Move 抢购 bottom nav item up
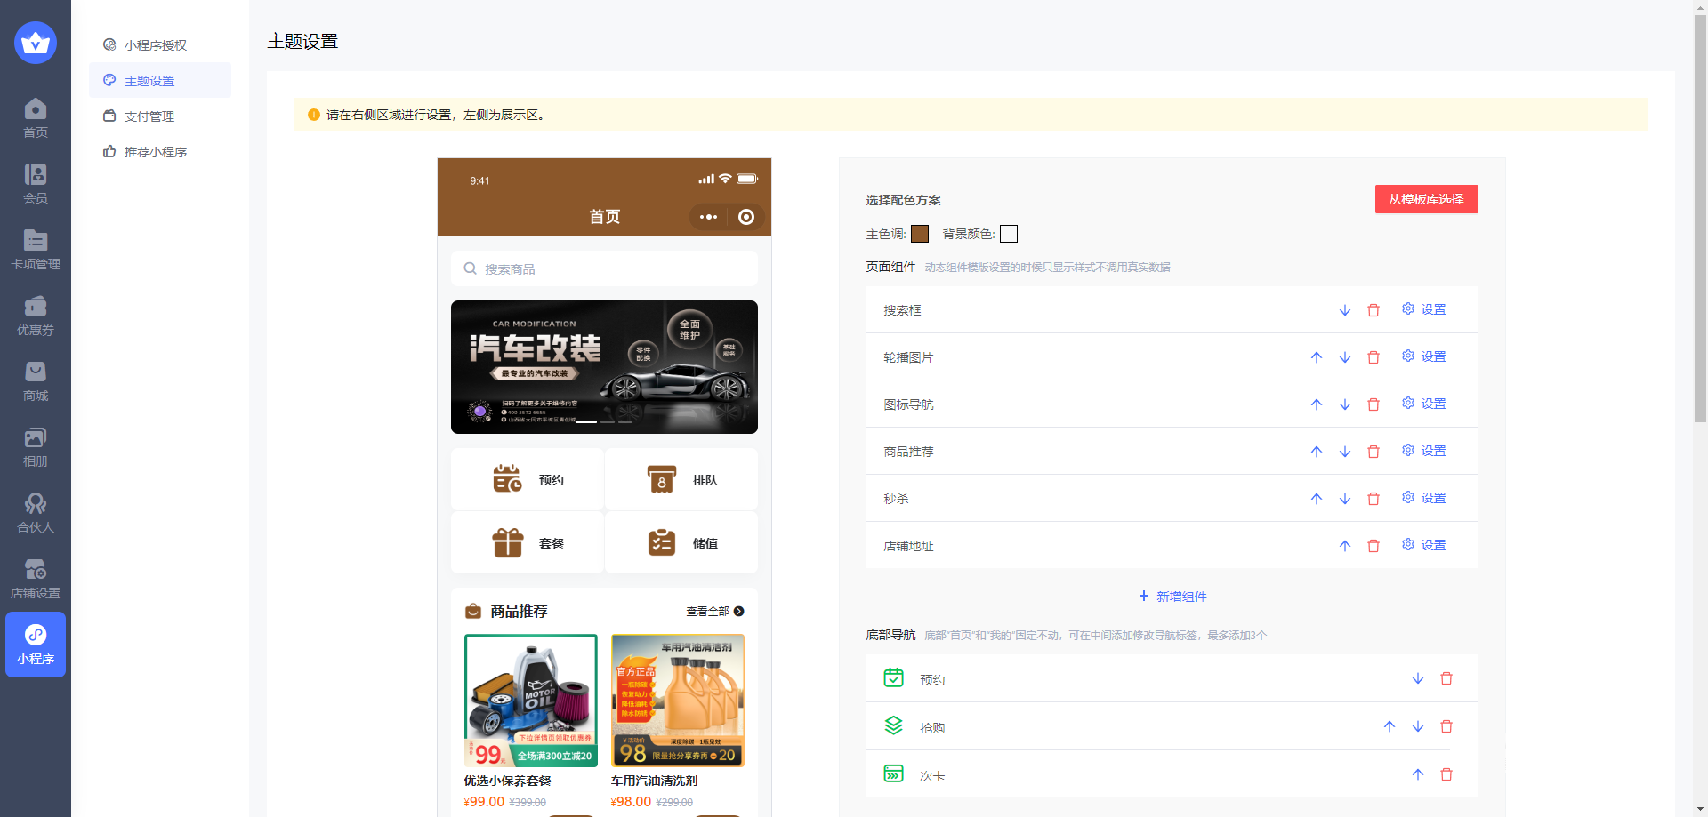 coord(1390,726)
